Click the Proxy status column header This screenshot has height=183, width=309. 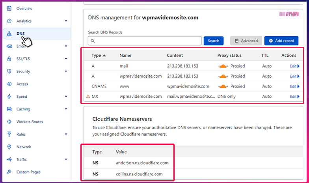(229, 55)
